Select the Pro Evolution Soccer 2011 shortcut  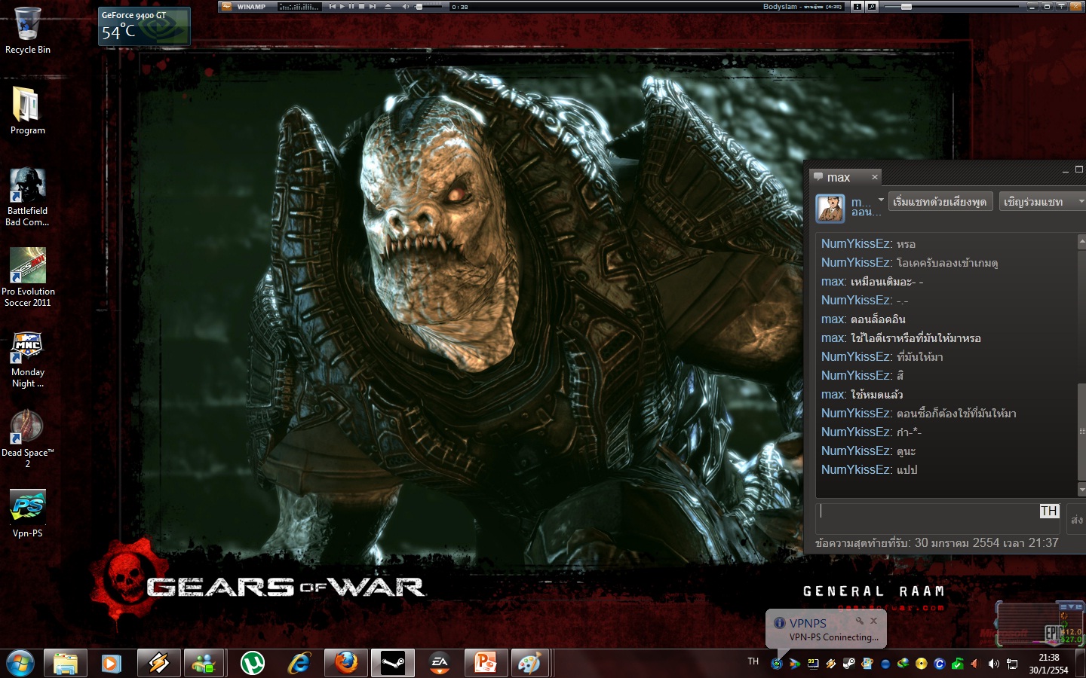coord(28,277)
